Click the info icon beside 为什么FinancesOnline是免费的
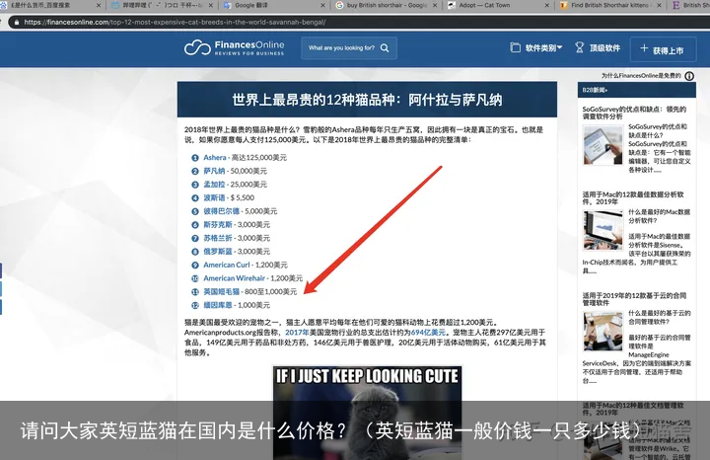This screenshot has height=460, width=710. click(689, 76)
